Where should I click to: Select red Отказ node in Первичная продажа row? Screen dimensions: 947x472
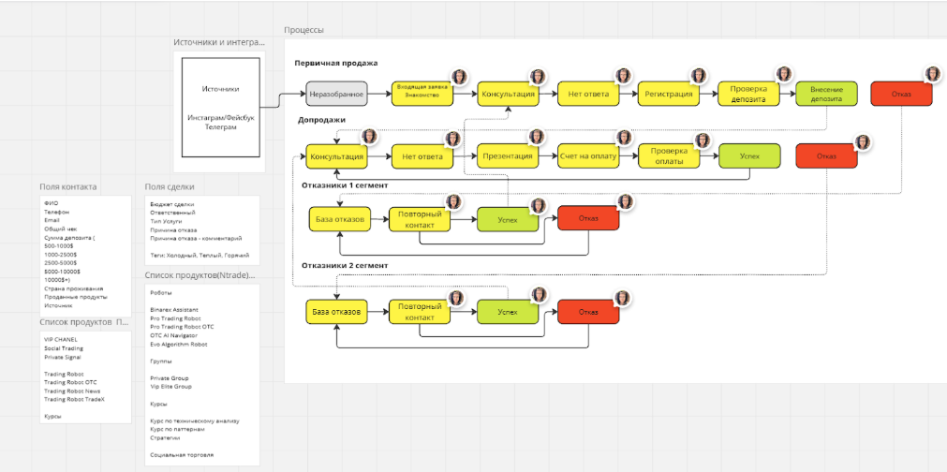click(x=902, y=94)
